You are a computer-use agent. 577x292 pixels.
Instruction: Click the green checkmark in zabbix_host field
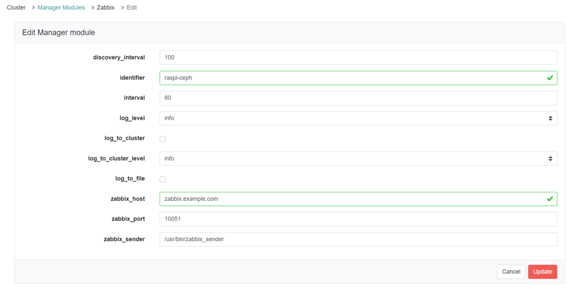point(550,199)
